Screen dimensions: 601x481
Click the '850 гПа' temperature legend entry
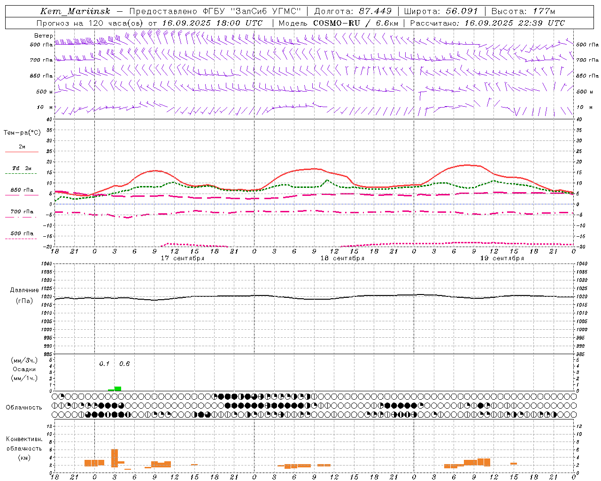(x=22, y=190)
